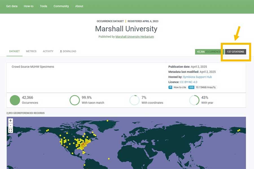Image resolution: width=254 pixels, height=169 pixels.
Task: Open the Tools menu
Action: [x=43, y=6]
